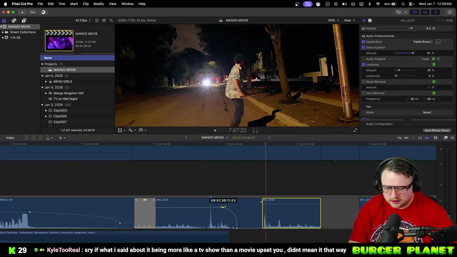This screenshot has height=257, width=457.
Task: Open the Window menu
Action: 127,4
